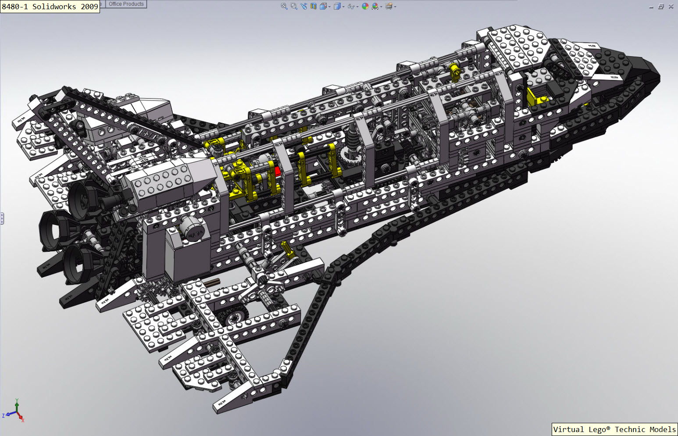The height and width of the screenshot is (436, 678).
Task: Click the View Orientation cube icon
Action: pos(323,6)
